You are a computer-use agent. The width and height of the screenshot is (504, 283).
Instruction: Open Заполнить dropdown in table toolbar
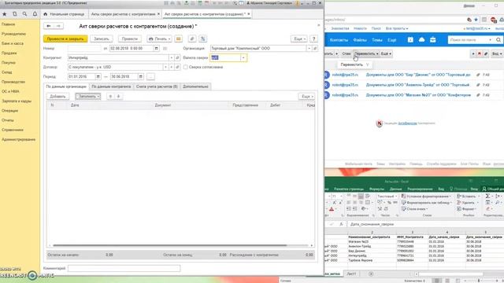87,96
